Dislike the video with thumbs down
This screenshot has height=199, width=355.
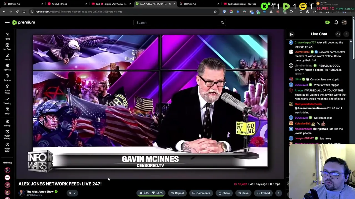click(x=158, y=193)
